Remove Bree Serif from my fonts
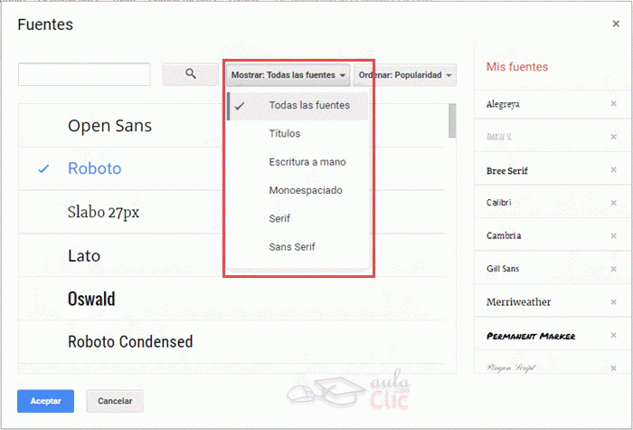633x430 pixels. tap(613, 170)
